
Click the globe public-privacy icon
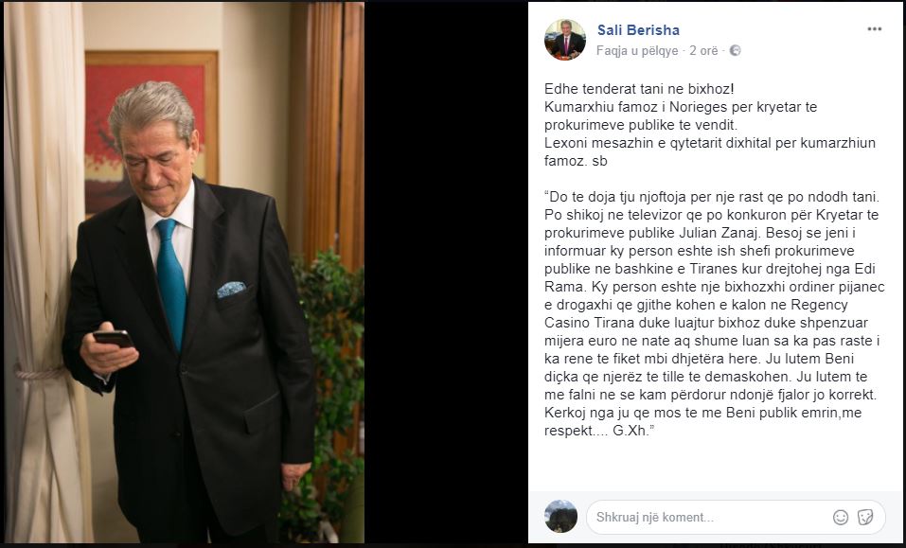click(735, 51)
